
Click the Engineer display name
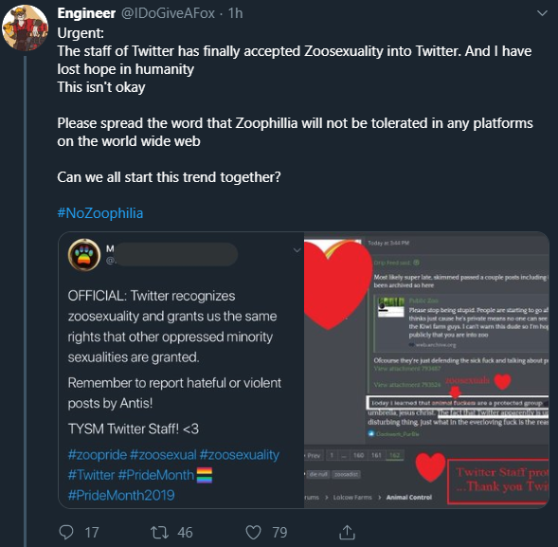click(x=86, y=13)
